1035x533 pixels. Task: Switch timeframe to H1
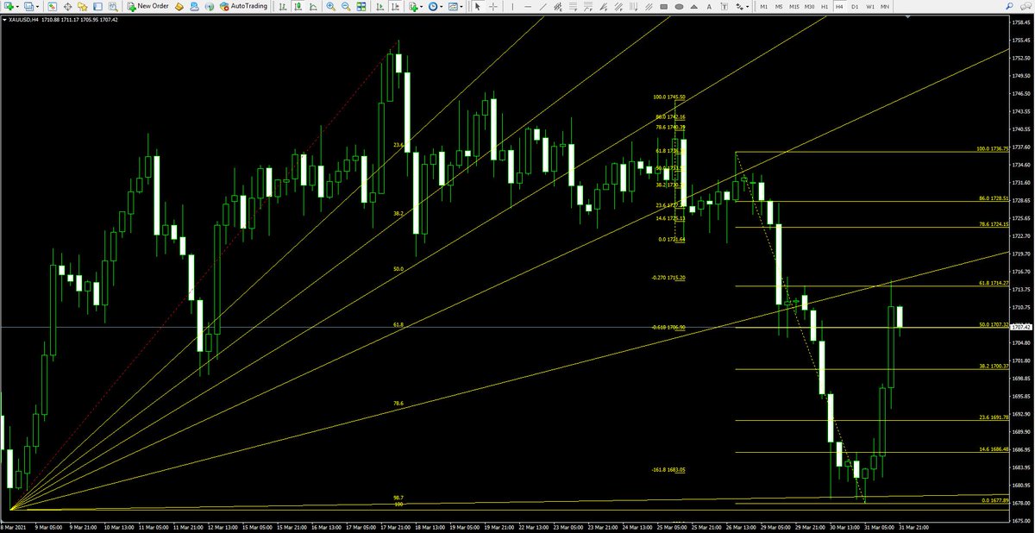point(825,6)
